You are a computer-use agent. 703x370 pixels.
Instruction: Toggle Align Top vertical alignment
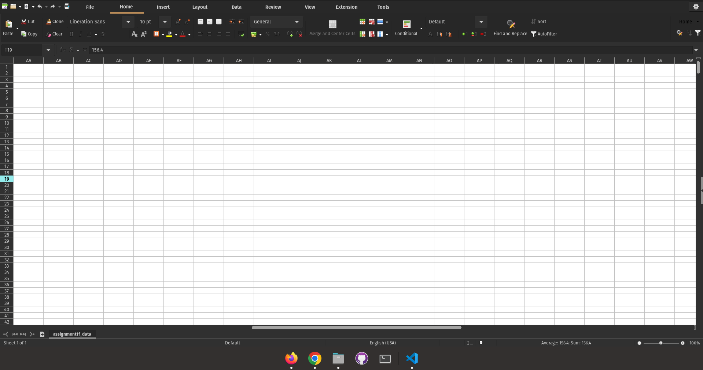[x=200, y=22]
